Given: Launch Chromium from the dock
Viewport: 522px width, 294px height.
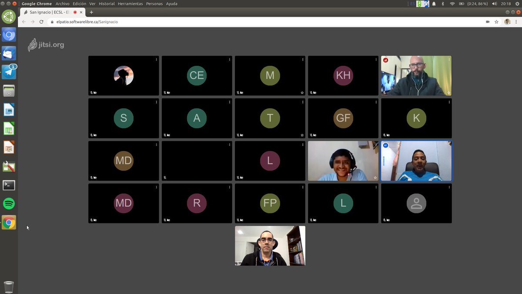Looking at the screenshot, I should pos(9,35).
